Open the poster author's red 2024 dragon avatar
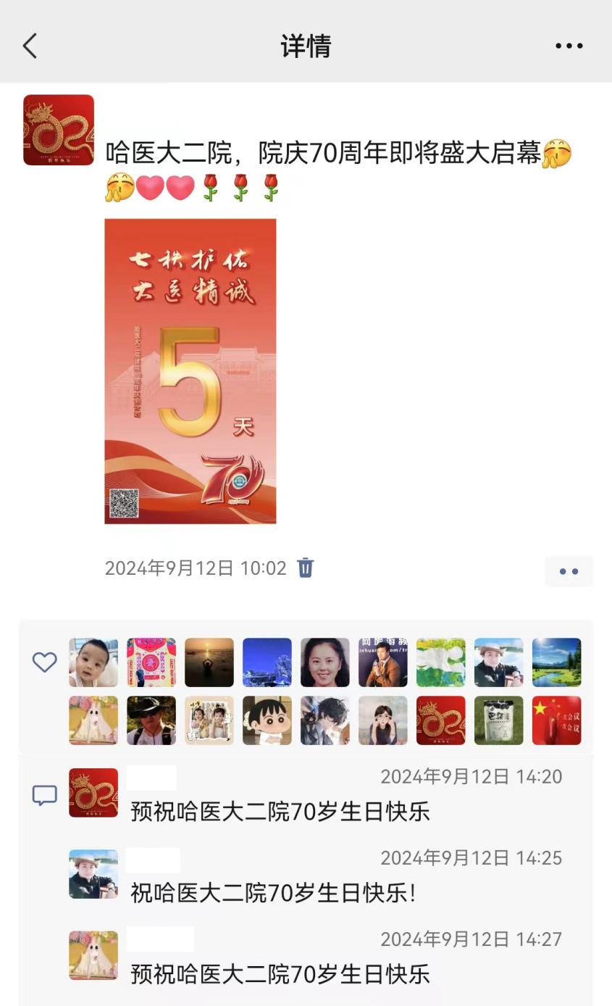 click(x=59, y=130)
